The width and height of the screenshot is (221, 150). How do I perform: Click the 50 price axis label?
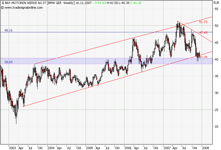pyautogui.click(x=216, y=26)
